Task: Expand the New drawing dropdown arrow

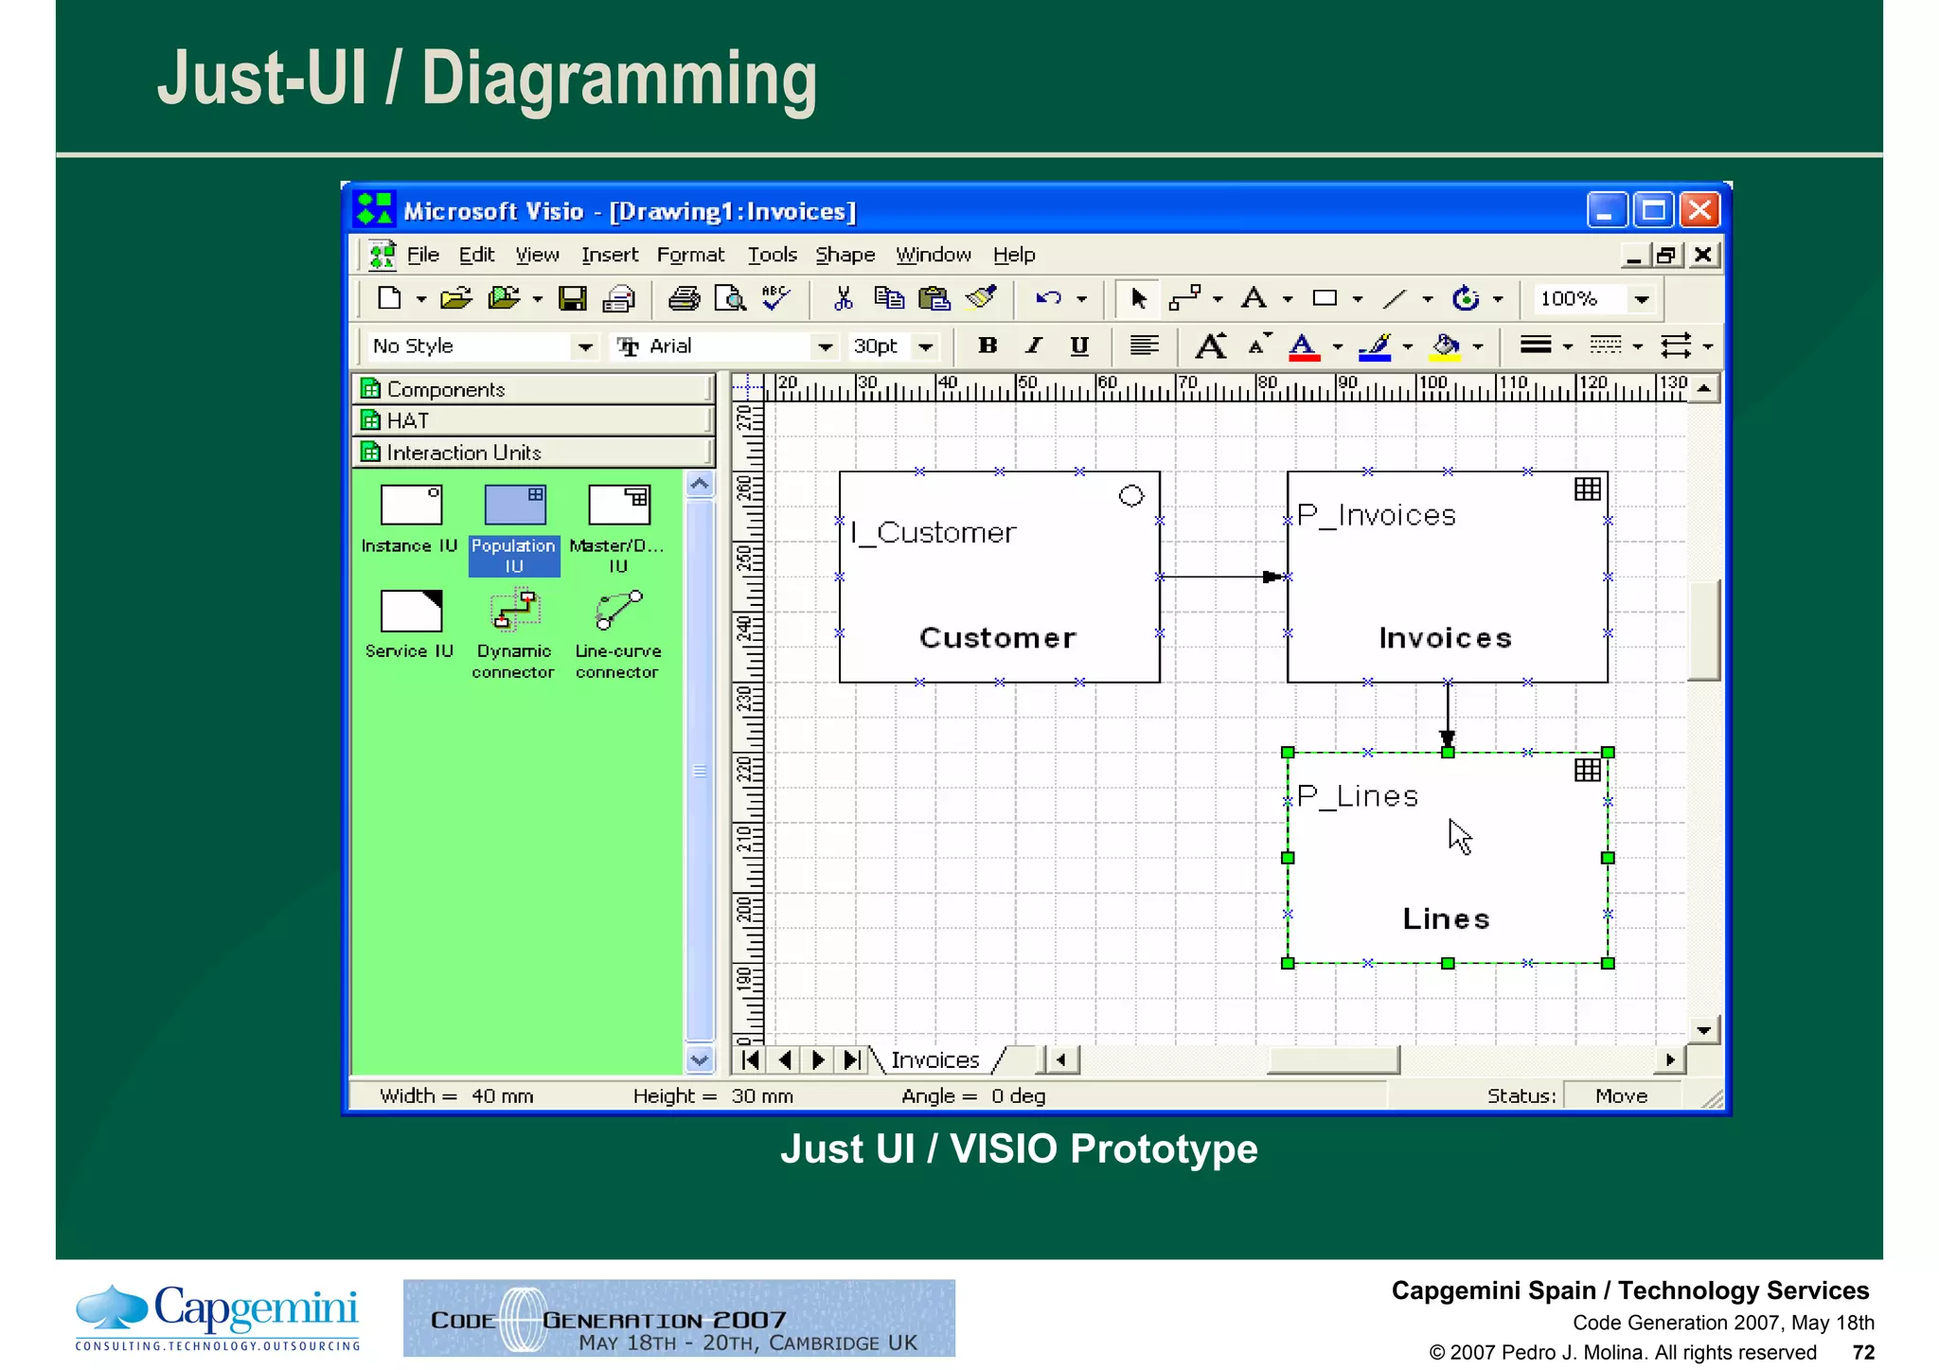Action: click(420, 300)
